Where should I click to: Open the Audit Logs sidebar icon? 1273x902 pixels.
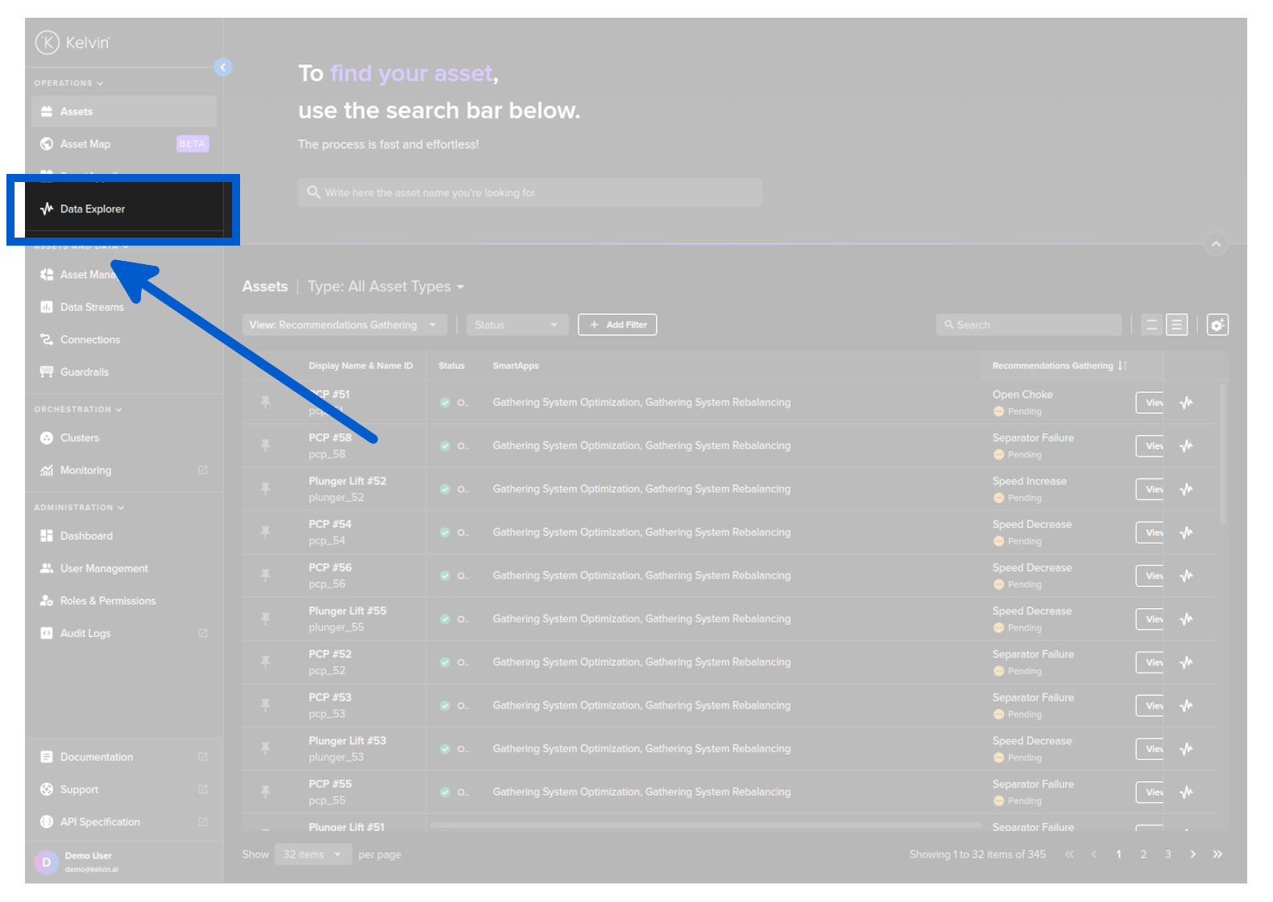pyautogui.click(x=47, y=634)
